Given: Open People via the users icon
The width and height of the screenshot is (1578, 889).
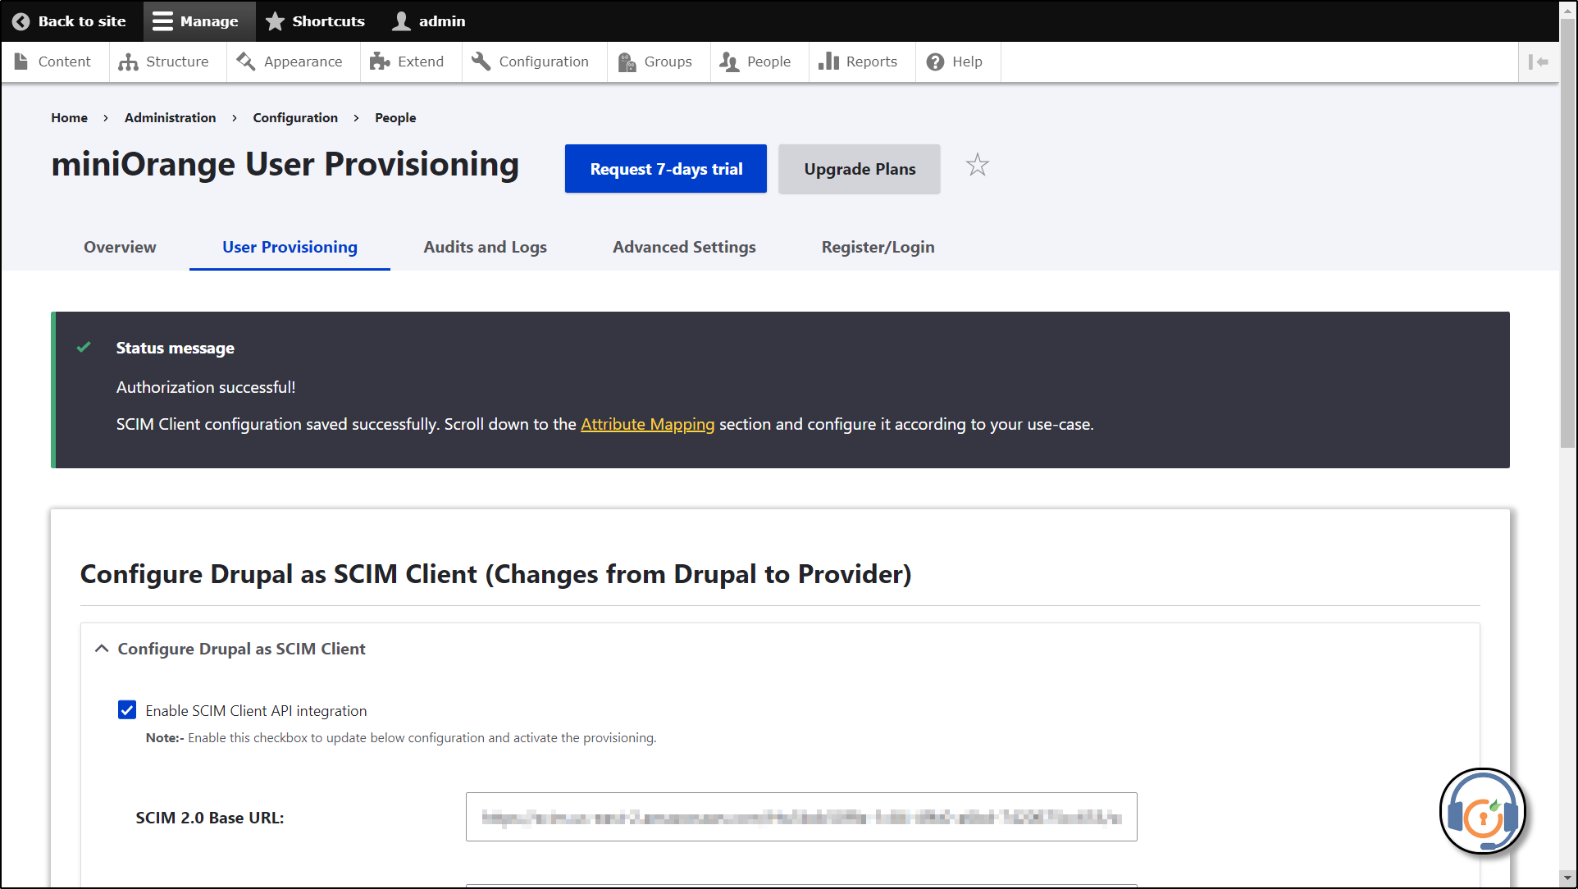Looking at the screenshot, I should pos(727,62).
